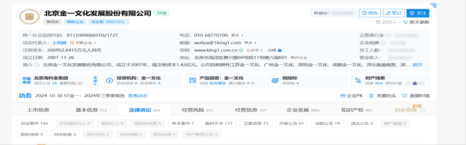466x145 pixels.
Task: Select the 终本案件 1 filter
Action: pyautogui.click(x=183, y=123)
